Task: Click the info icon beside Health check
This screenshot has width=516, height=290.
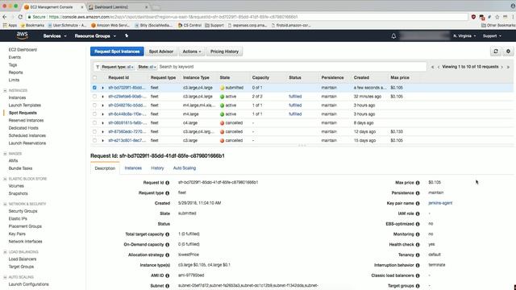Action: click(x=418, y=245)
